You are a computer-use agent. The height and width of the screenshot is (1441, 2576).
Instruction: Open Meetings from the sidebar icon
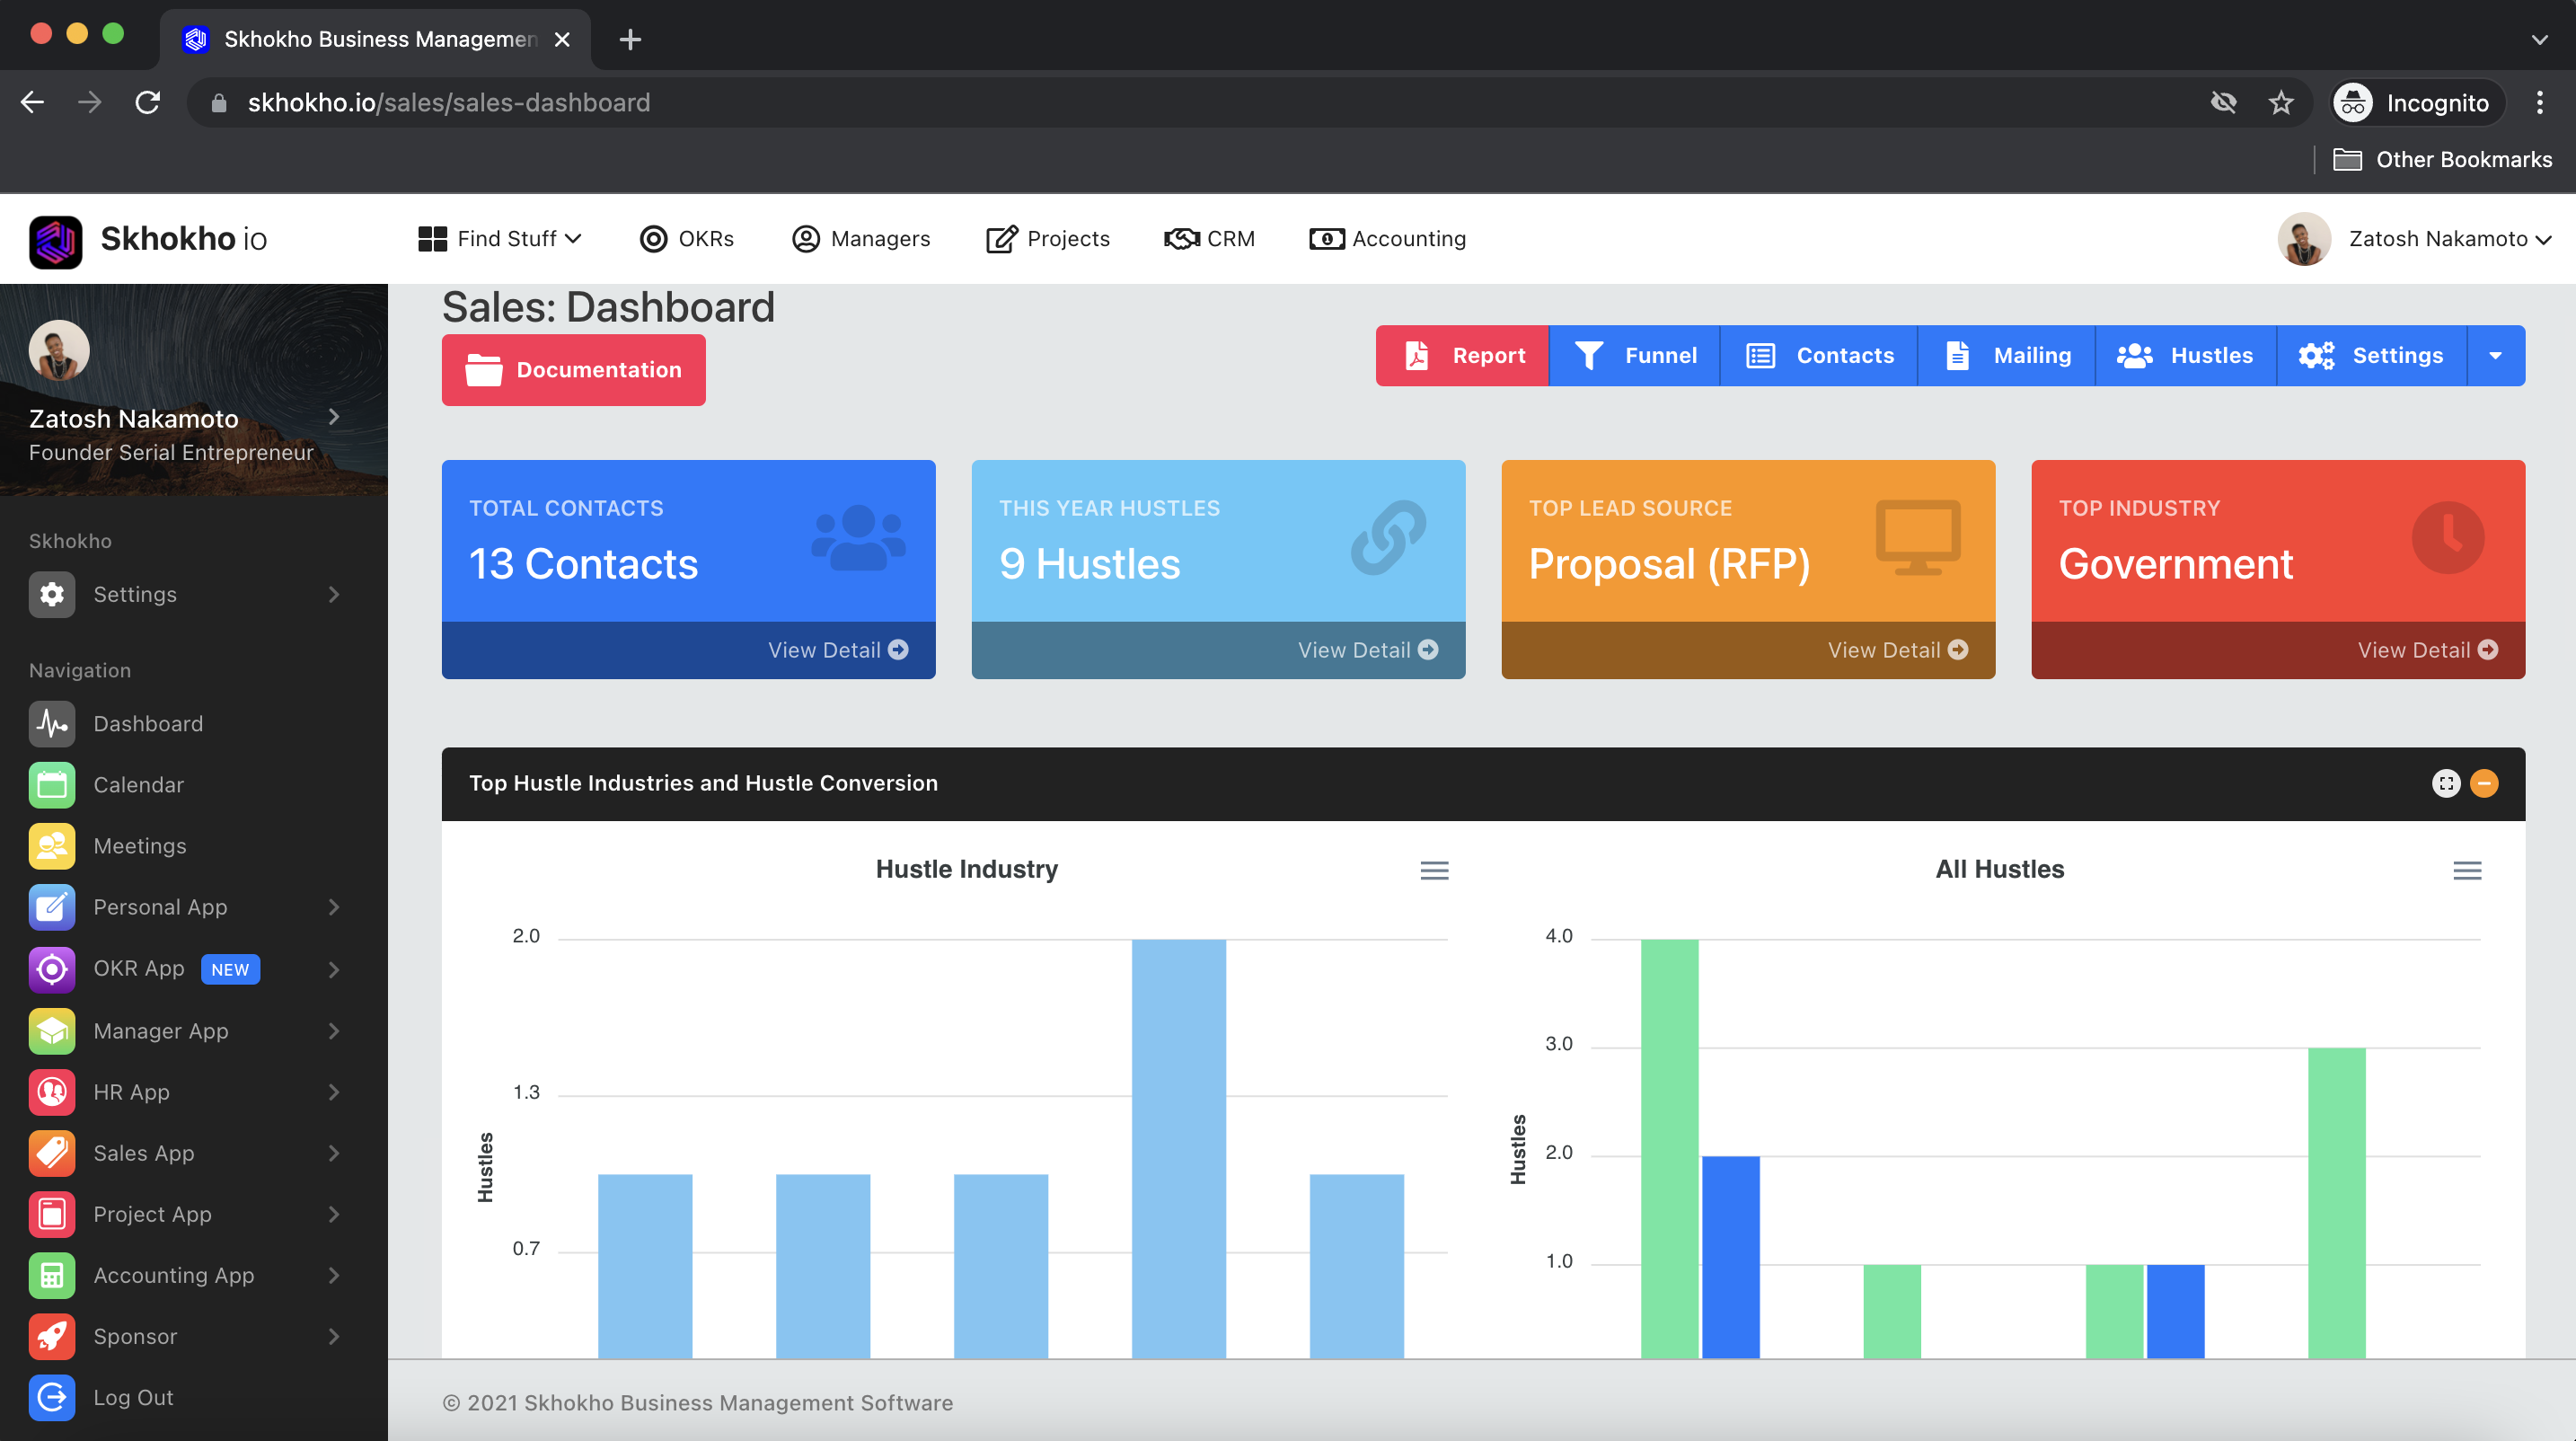tap(51, 846)
